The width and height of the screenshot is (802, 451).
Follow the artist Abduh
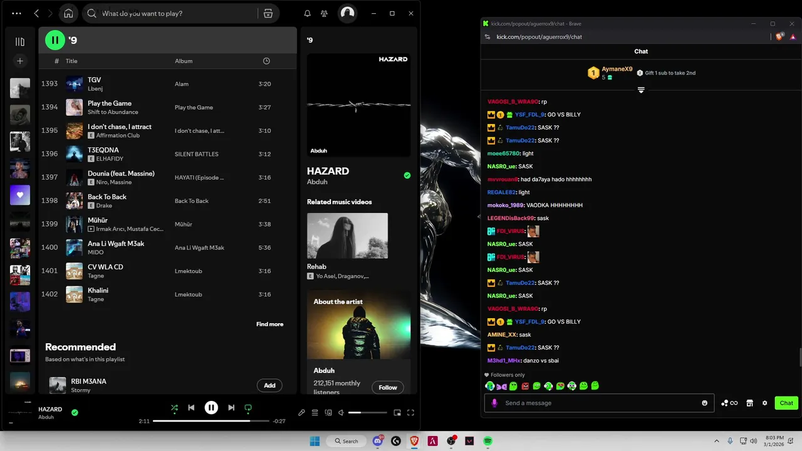pos(388,387)
